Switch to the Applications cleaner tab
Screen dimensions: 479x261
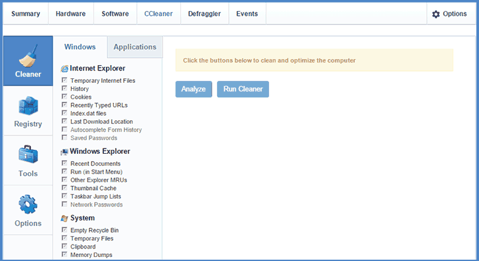pyautogui.click(x=135, y=47)
